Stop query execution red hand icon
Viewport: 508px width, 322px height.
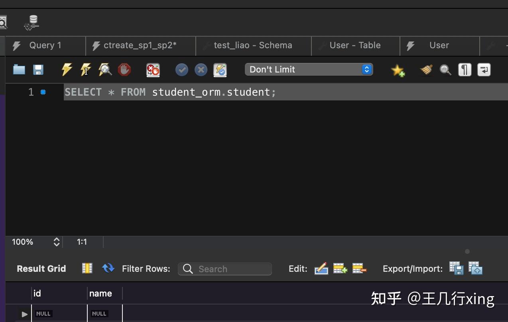coord(124,70)
